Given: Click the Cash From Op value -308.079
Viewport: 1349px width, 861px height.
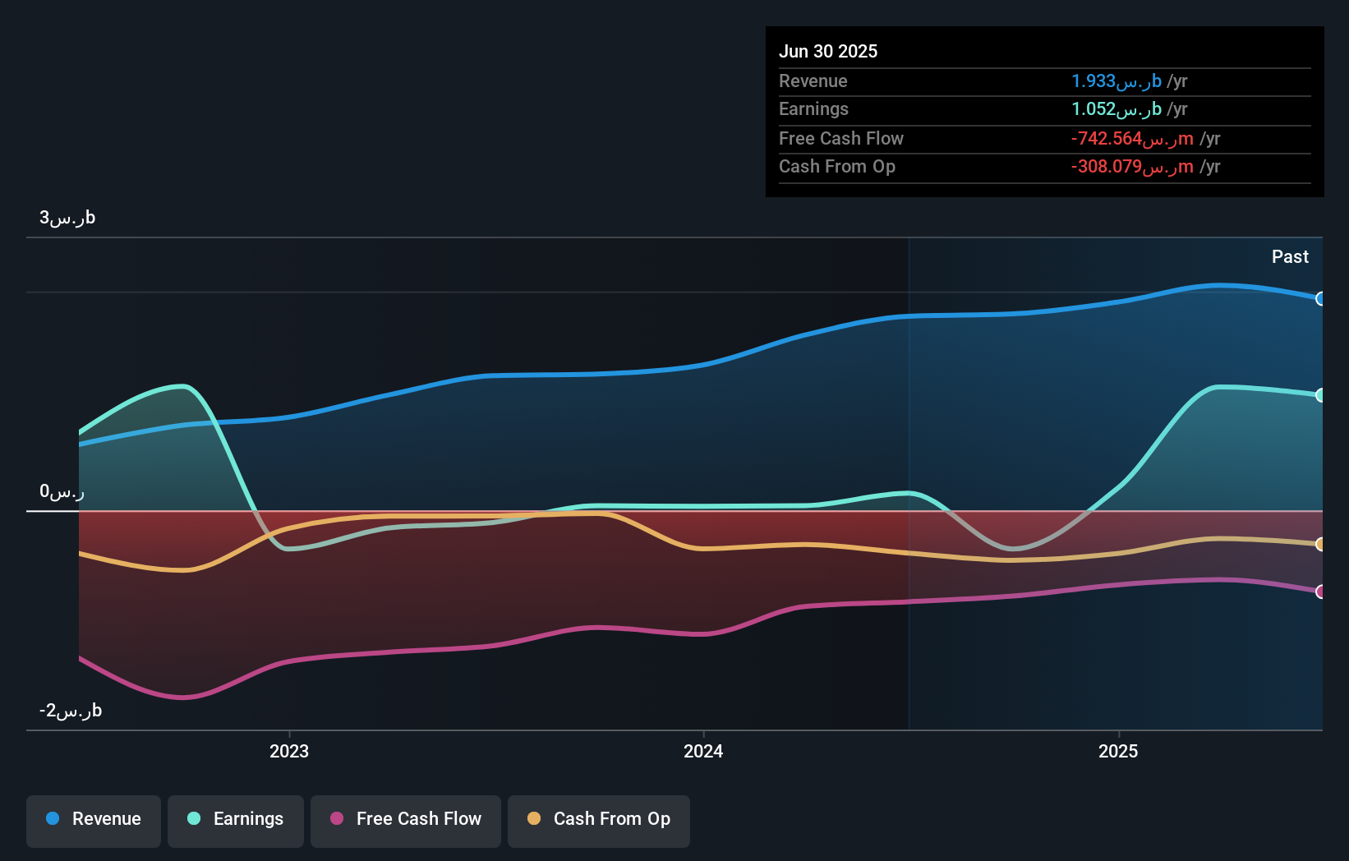Looking at the screenshot, I should [1132, 166].
